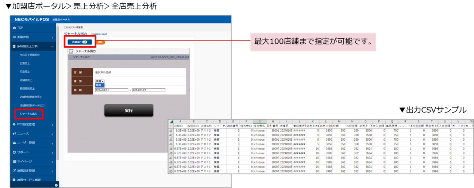This screenshot has height=188, width=474.
Task: Select column A header in CSV sheet
Action: point(180,121)
